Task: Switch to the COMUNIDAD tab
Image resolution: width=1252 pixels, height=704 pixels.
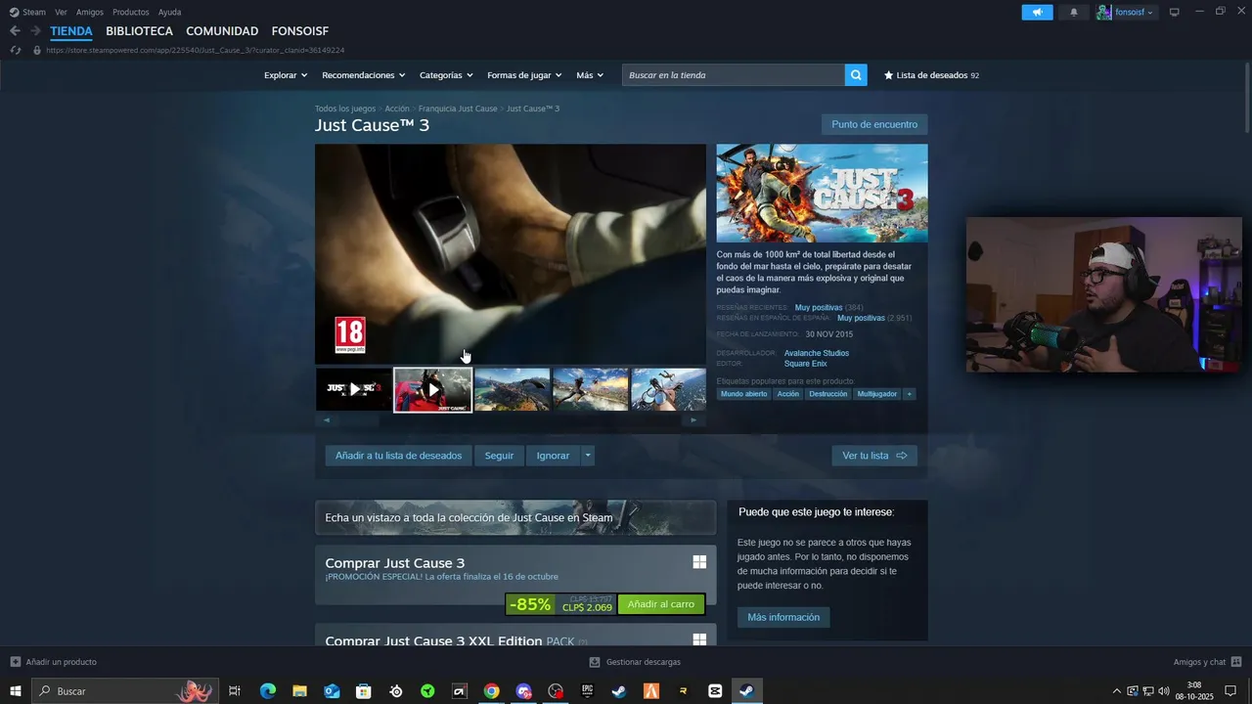Action: [x=222, y=31]
